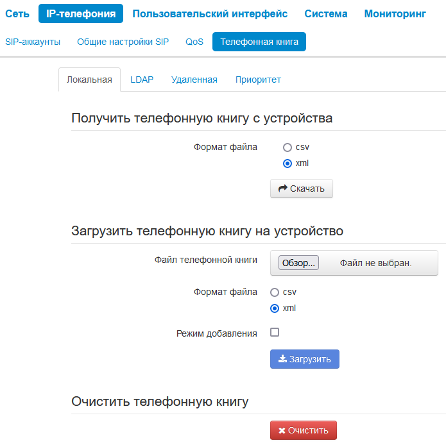
Task: Select the Локальная tab
Action: tap(89, 80)
